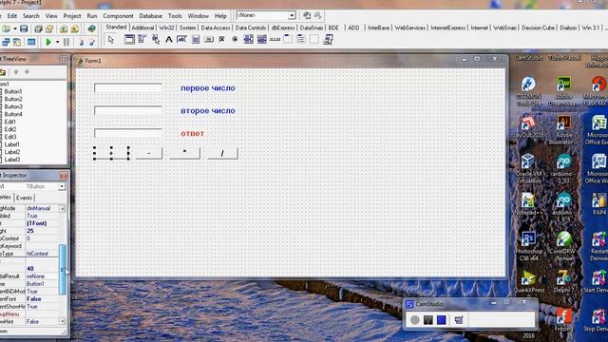Click the Save current desktop icon
608x342 pixels.
coord(307,15)
